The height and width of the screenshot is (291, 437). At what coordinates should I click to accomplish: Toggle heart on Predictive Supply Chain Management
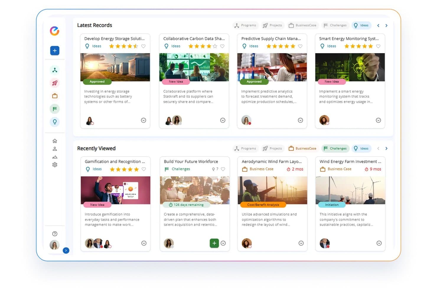point(300,46)
